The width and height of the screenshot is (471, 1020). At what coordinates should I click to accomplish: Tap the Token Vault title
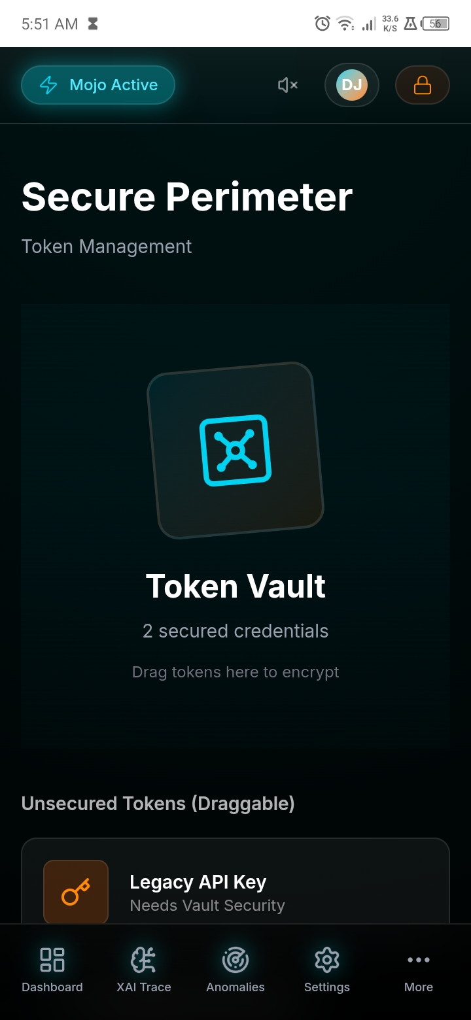[235, 586]
